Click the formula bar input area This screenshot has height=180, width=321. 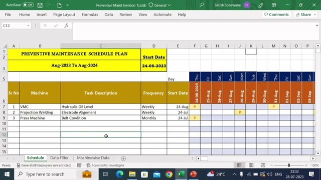point(194,31)
